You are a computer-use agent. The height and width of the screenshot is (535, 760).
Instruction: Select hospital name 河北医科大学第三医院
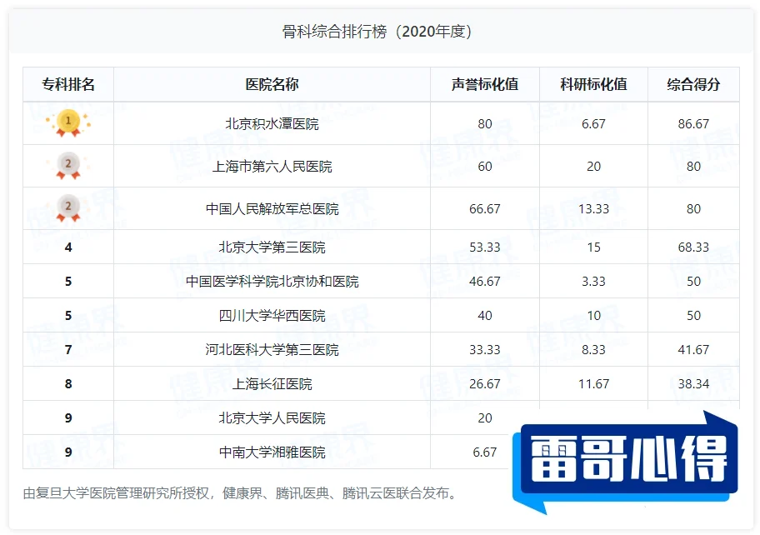tap(272, 349)
